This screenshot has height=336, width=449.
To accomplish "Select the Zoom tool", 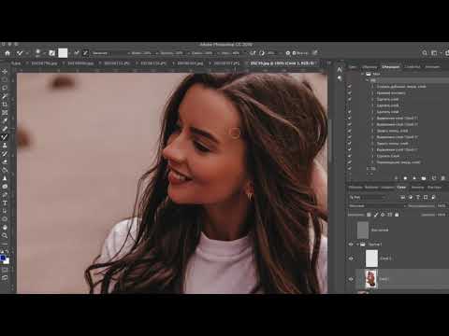I will (5, 235).
